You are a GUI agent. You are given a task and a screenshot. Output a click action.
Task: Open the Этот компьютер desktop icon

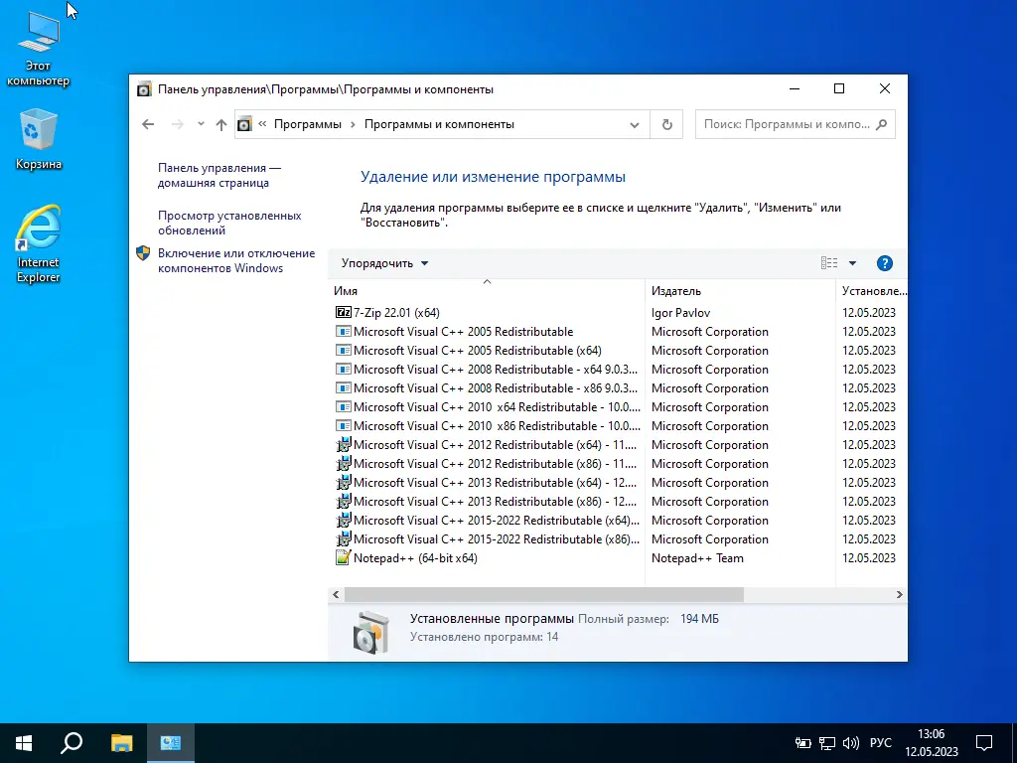pos(39,49)
